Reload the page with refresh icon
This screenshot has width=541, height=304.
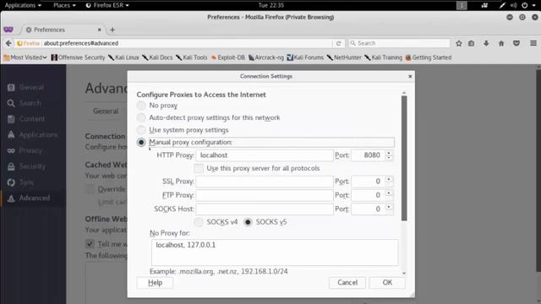[338, 43]
